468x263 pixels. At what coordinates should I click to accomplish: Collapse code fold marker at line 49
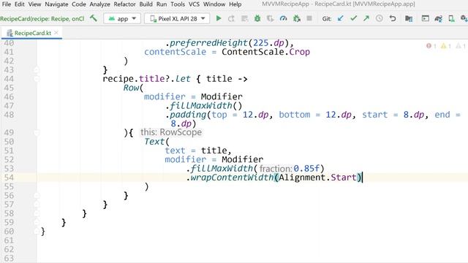point(37,133)
